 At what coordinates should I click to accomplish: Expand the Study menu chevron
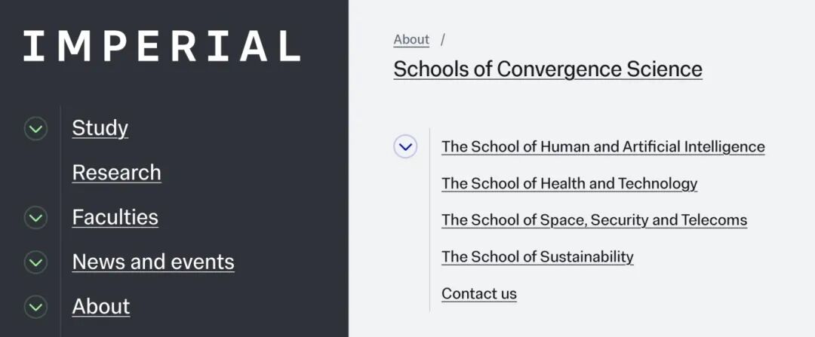tap(35, 129)
